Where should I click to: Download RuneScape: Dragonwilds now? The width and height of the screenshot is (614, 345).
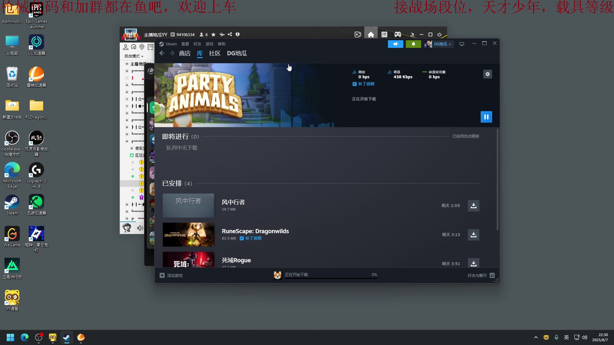[474, 235]
